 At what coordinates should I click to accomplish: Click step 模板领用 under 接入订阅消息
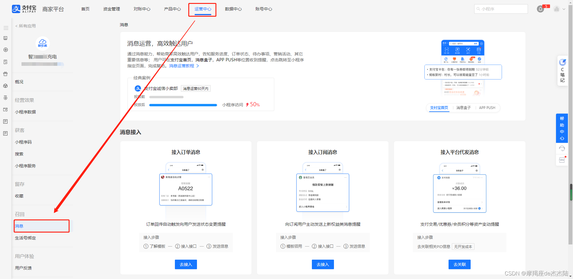pos(291,246)
